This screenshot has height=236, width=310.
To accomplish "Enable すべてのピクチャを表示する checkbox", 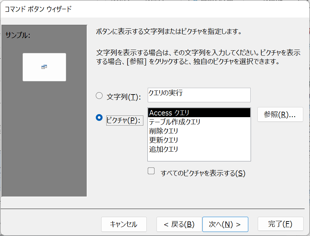I will [151, 171].
